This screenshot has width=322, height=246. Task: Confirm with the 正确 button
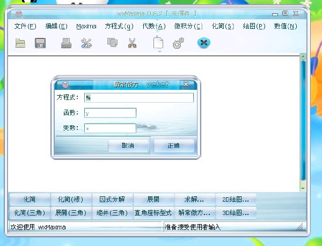pyautogui.click(x=174, y=145)
